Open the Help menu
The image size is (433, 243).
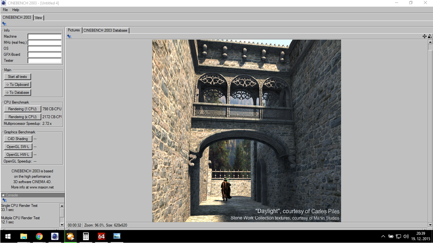pos(16,10)
